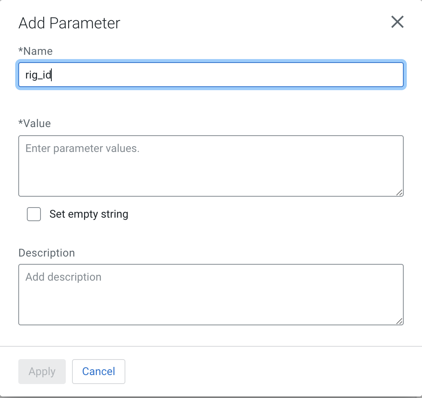Image resolution: width=422 pixels, height=398 pixels.
Task: Enable the Set empty string checkbox
Action: click(x=34, y=214)
